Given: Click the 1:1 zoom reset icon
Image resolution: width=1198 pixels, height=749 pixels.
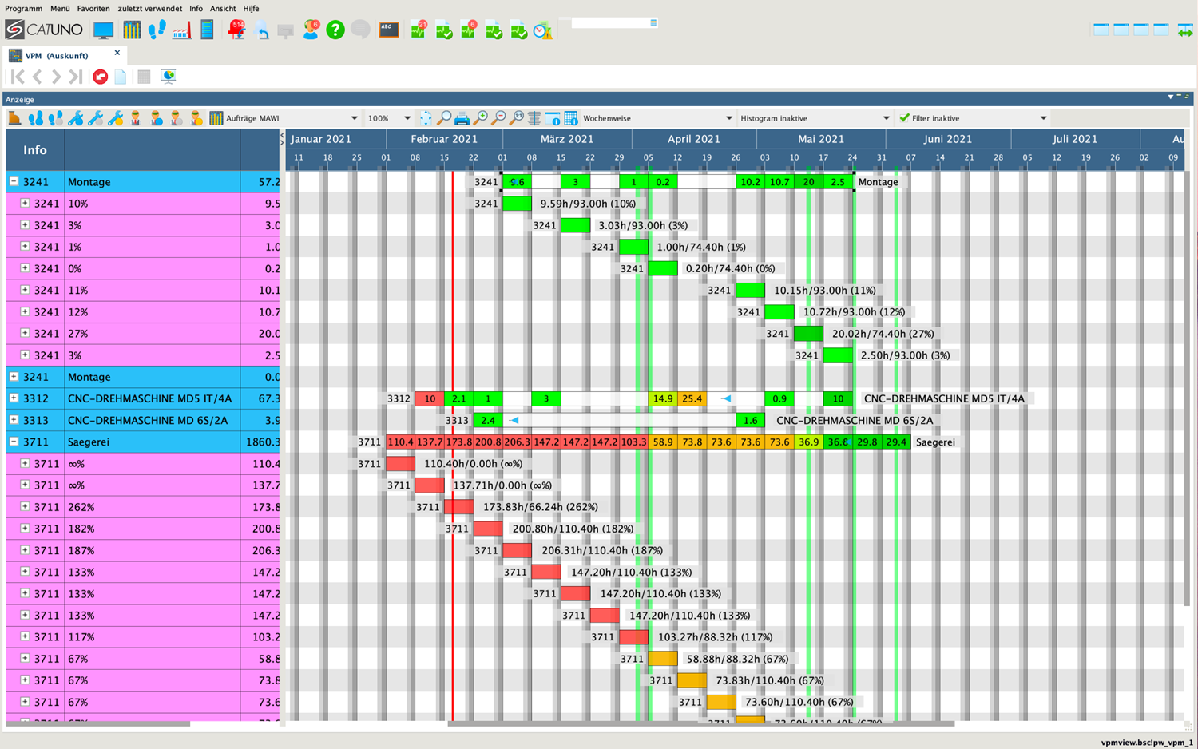Looking at the screenshot, I should click(517, 117).
